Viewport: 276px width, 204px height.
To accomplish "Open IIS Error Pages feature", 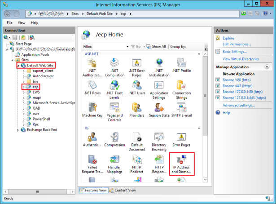I will (x=181, y=140).
